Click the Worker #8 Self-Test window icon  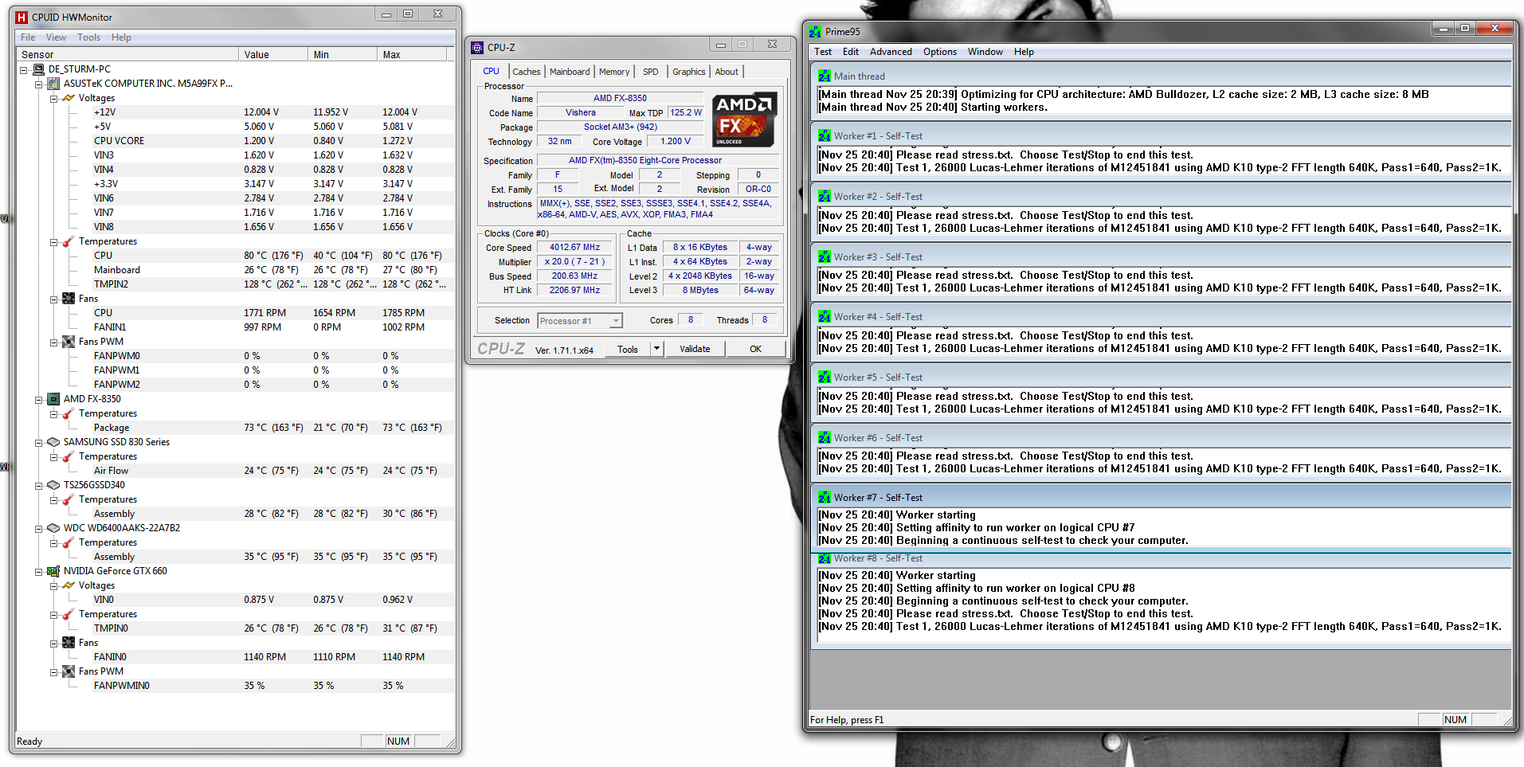click(x=825, y=558)
